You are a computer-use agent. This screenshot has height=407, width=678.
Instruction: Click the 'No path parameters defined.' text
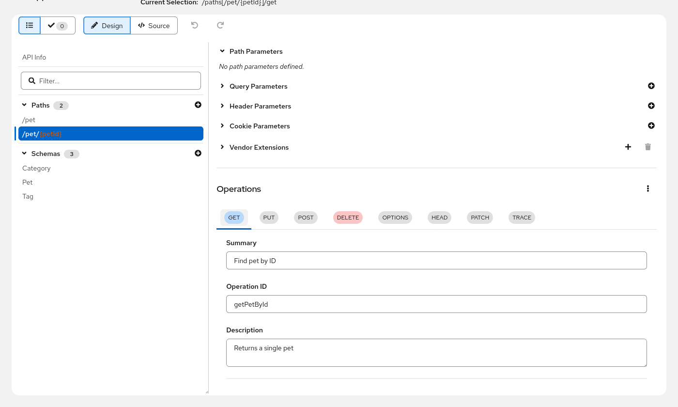(262, 66)
